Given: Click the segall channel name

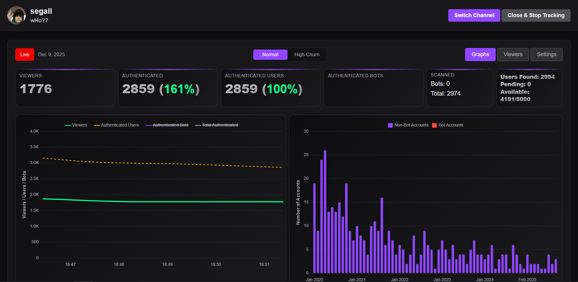Looking at the screenshot, I should (41, 11).
